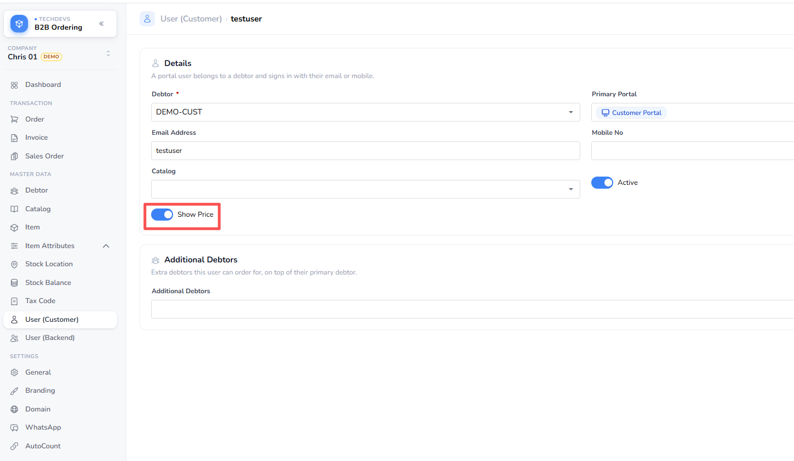Click the Catalog book icon
This screenshot has height=461, width=794.
(14, 209)
